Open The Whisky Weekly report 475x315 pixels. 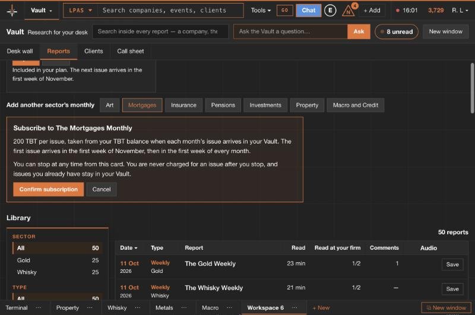(214, 288)
